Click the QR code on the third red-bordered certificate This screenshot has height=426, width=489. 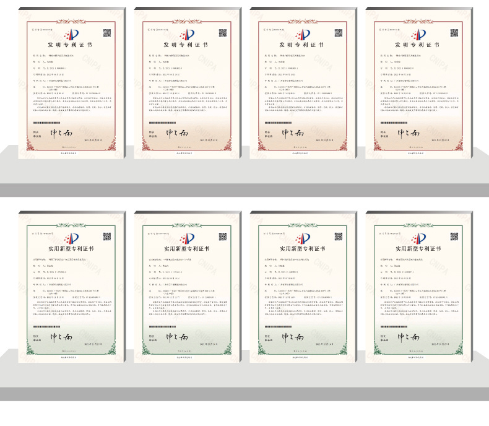(339, 33)
